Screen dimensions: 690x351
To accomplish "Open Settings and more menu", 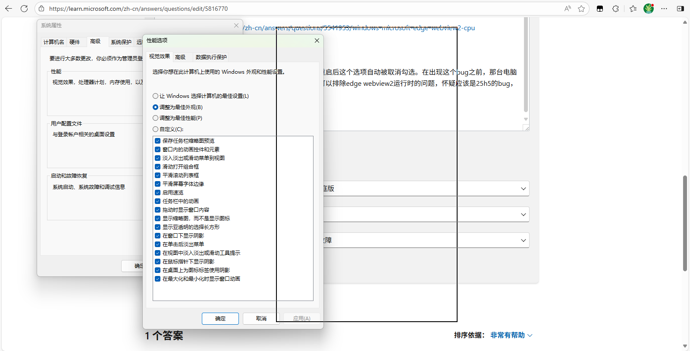I will pos(664,9).
